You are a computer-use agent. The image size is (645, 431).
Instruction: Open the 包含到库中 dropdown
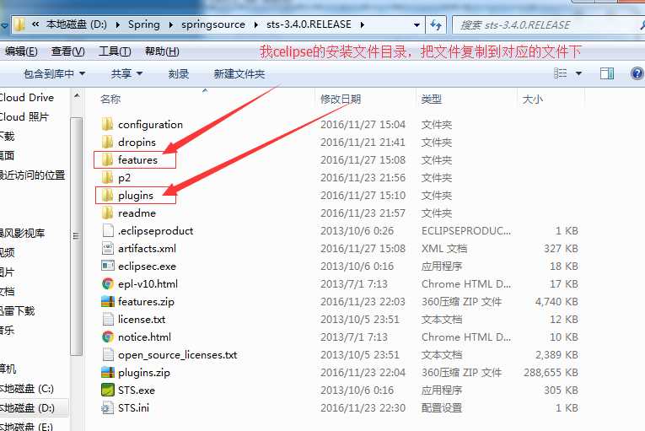(54, 73)
